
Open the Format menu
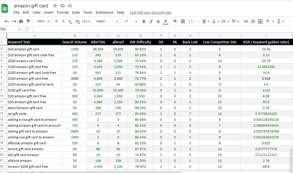(x=63, y=13)
